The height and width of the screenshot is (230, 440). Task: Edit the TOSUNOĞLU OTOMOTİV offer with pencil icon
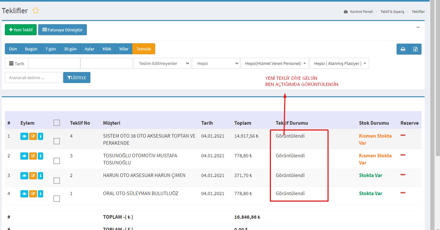tap(33, 156)
